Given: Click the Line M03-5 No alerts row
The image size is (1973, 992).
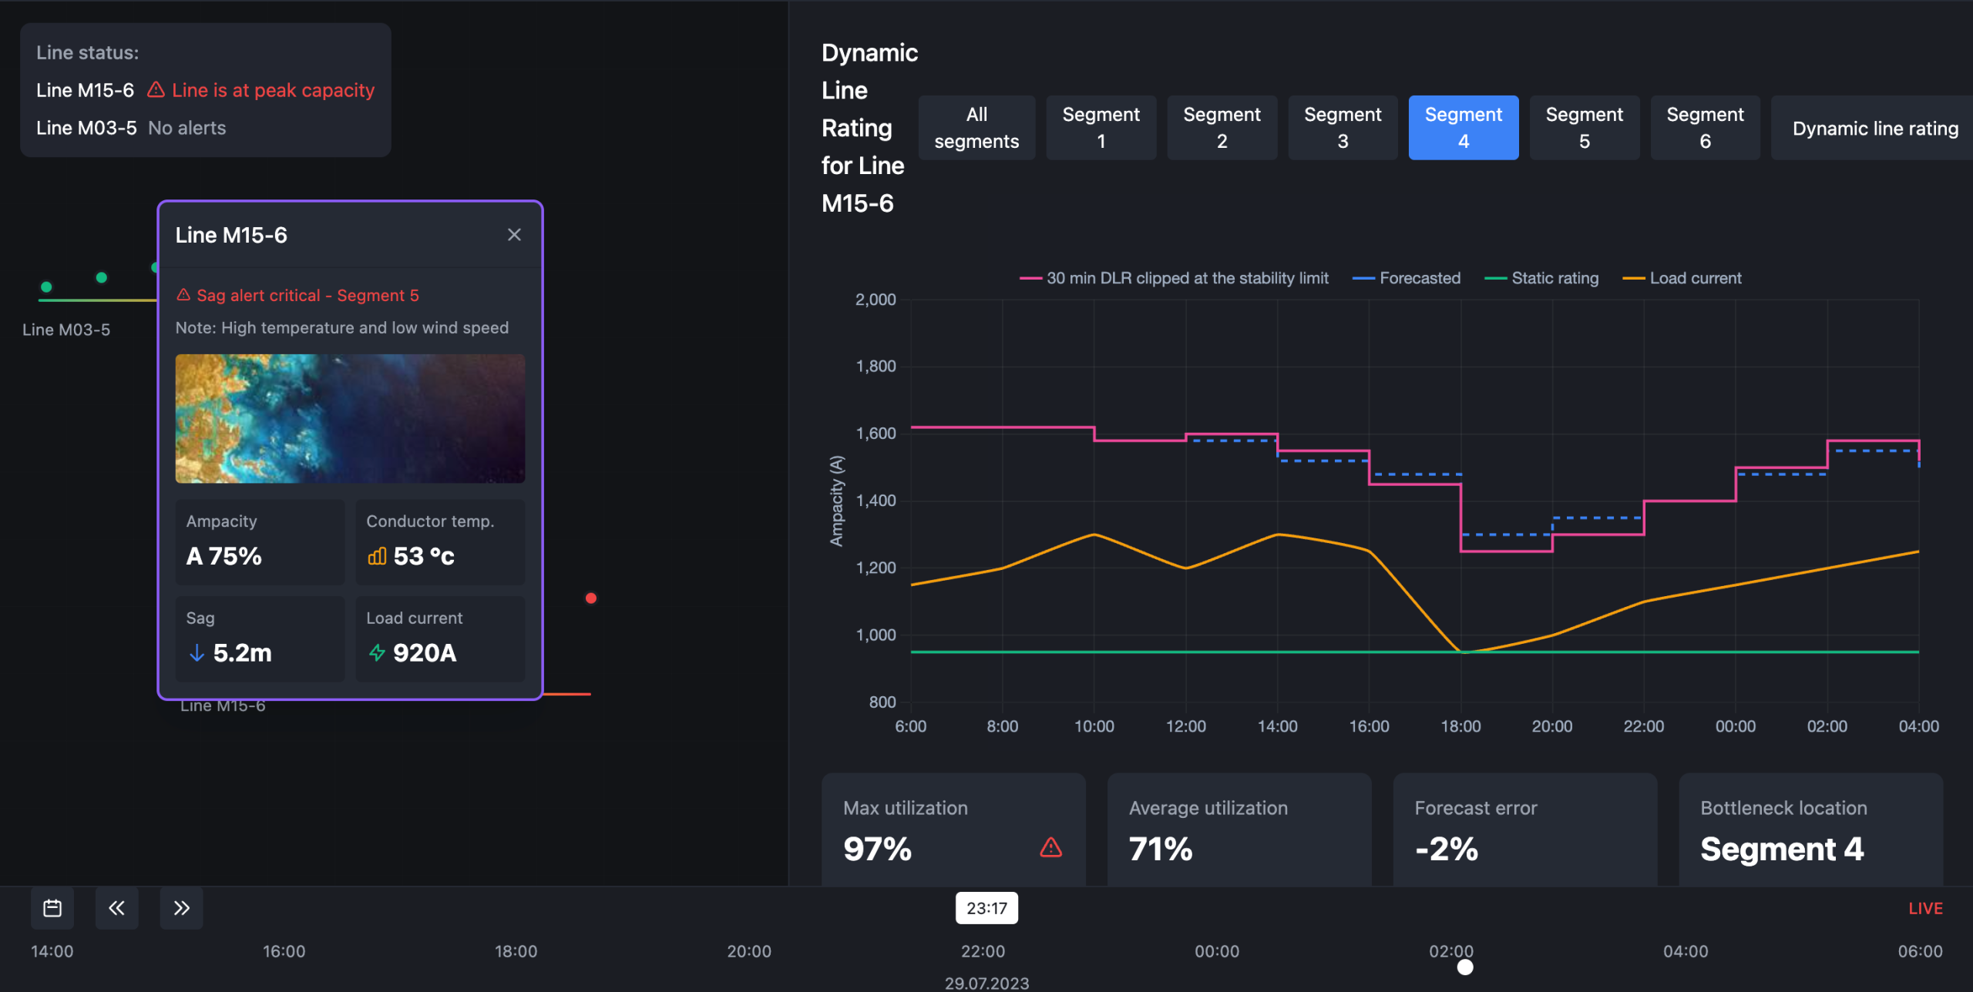Looking at the screenshot, I should tap(131, 128).
